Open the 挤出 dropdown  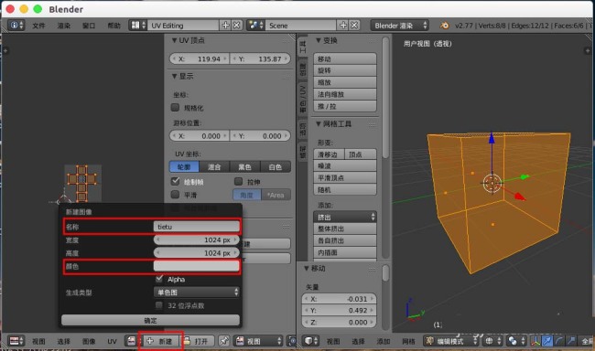345,217
